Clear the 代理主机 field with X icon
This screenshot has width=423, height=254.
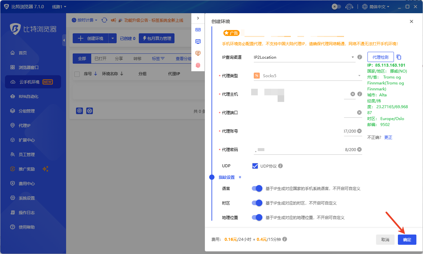coord(353,94)
